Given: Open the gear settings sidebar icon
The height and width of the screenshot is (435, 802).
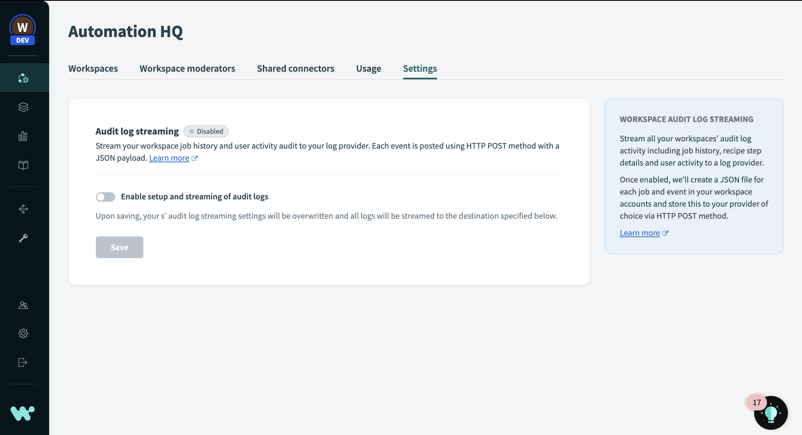Looking at the screenshot, I should pyautogui.click(x=23, y=333).
